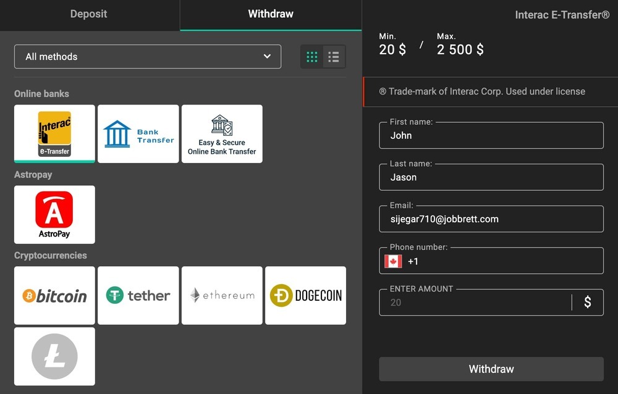Switch to grid view layout
Viewport: 618px width, 394px height.
[311, 57]
